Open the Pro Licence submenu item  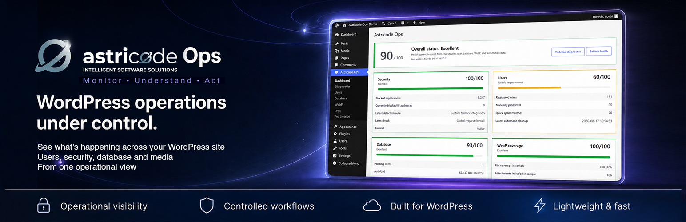pos(342,116)
